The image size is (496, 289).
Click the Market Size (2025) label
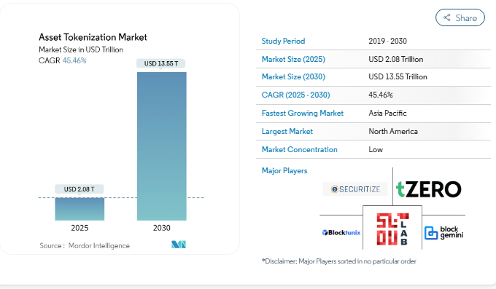pos(293,60)
